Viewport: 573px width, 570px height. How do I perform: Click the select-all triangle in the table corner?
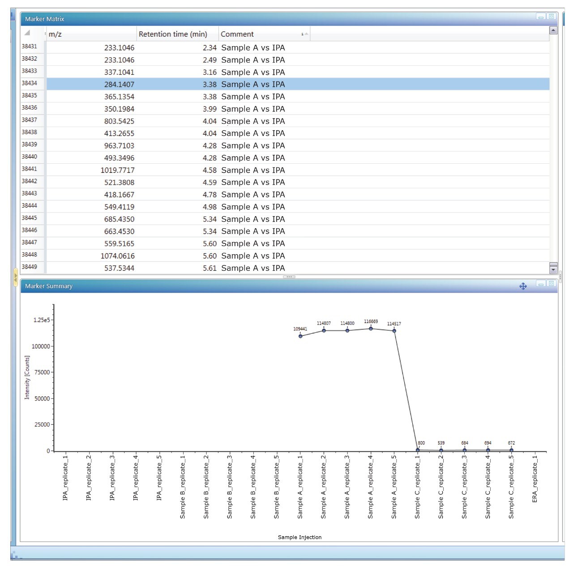[x=26, y=32]
